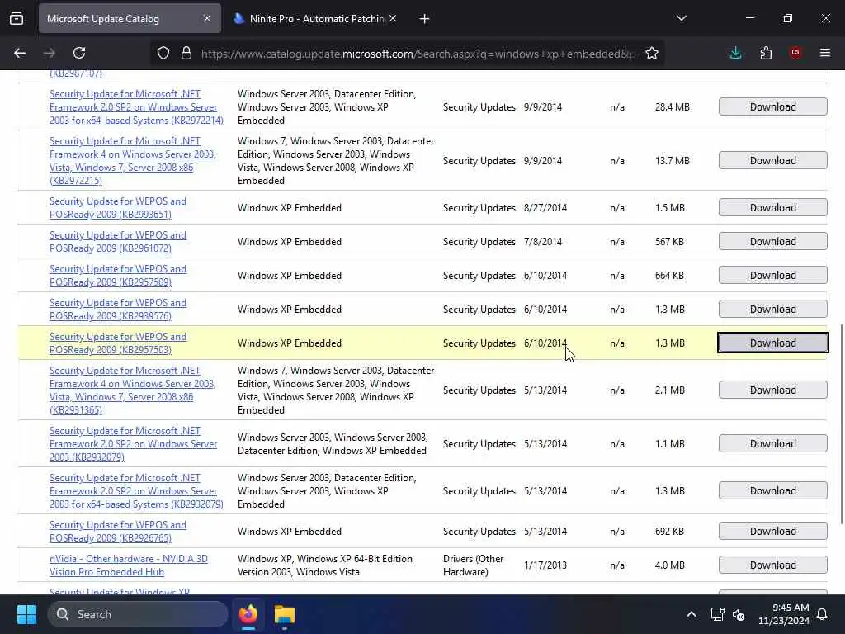The width and height of the screenshot is (845, 634).
Task: Download the 13.7 MB KB2972215 update
Action: pyautogui.click(x=772, y=161)
